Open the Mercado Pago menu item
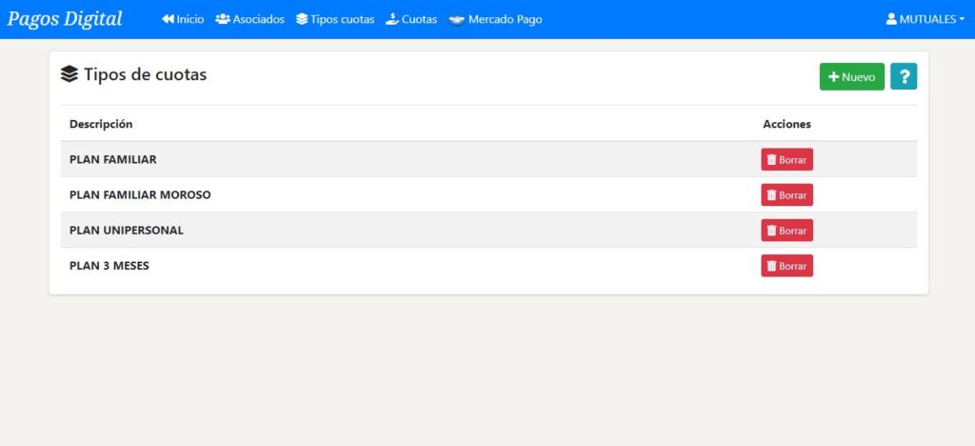The image size is (975, 446). (x=505, y=19)
